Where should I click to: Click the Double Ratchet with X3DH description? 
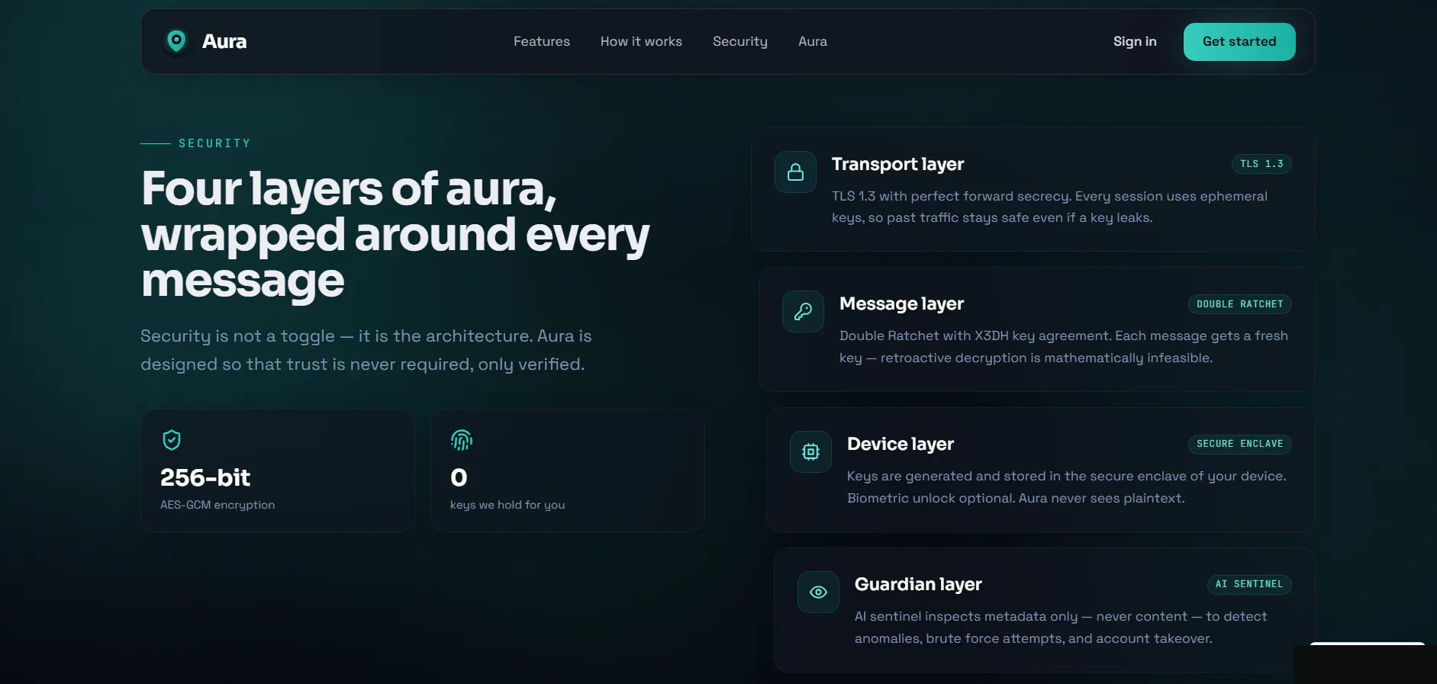[x=1064, y=347]
